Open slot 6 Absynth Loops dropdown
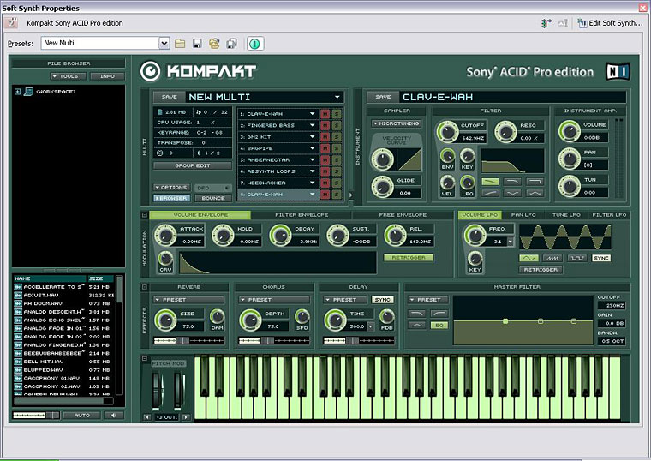Viewport: 651px width, 461px height. [313, 171]
